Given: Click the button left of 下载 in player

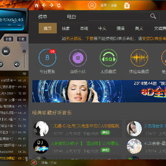Looking at the screenshot, I should 8,39.
